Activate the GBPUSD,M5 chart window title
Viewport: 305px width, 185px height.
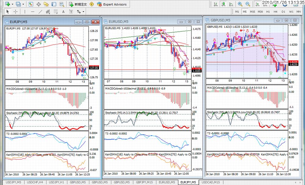[220, 20]
